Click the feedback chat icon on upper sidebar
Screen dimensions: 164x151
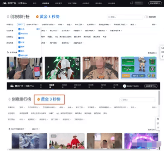(x=162, y=52)
